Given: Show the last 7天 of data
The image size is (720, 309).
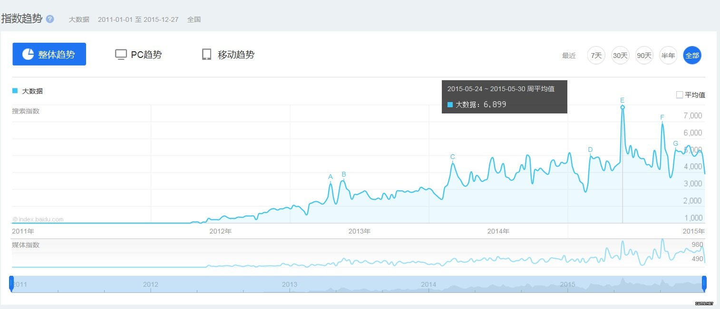Looking at the screenshot, I should click(596, 56).
